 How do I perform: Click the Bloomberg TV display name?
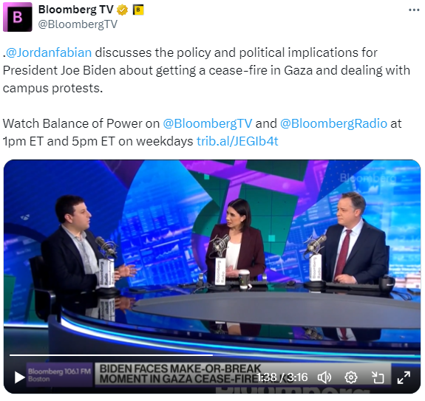point(76,10)
